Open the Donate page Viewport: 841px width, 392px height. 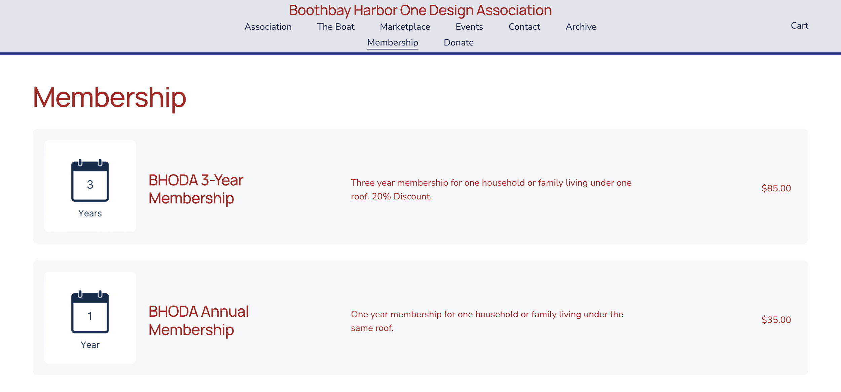click(459, 43)
